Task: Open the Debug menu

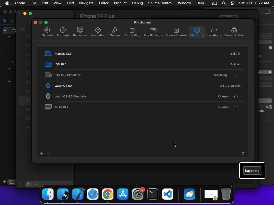Action: coord(137,3)
